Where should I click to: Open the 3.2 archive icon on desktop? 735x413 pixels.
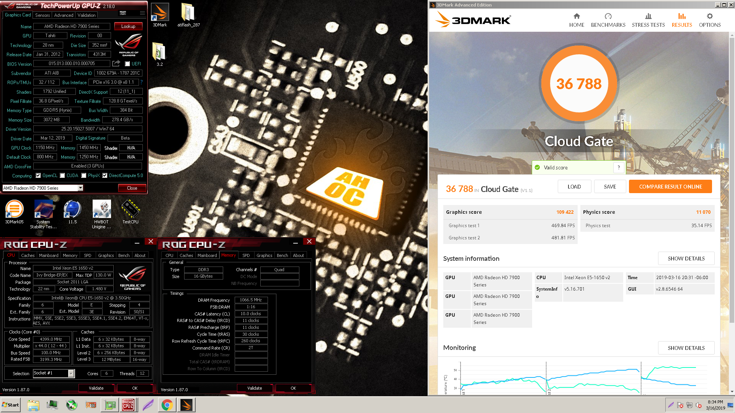point(160,54)
